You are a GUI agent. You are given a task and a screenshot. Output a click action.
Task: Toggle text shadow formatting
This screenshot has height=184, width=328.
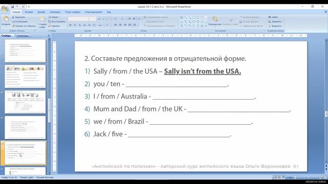pos(89,25)
